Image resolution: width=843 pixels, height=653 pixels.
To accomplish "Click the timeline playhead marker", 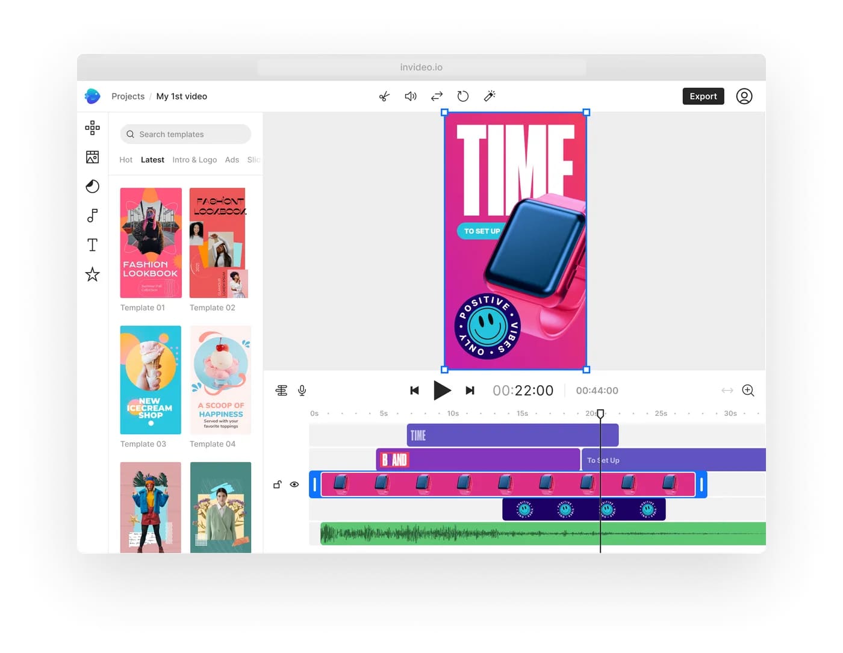I will (x=600, y=413).
